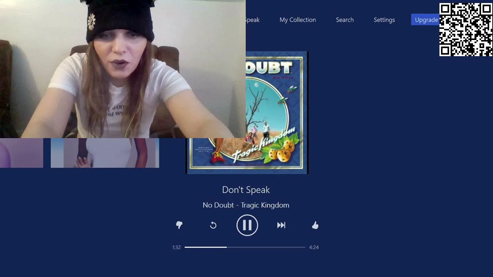Click the song progress bar
Image resolution: width=493 pixels, height=277 pixels.
click(x=245, y=247)
